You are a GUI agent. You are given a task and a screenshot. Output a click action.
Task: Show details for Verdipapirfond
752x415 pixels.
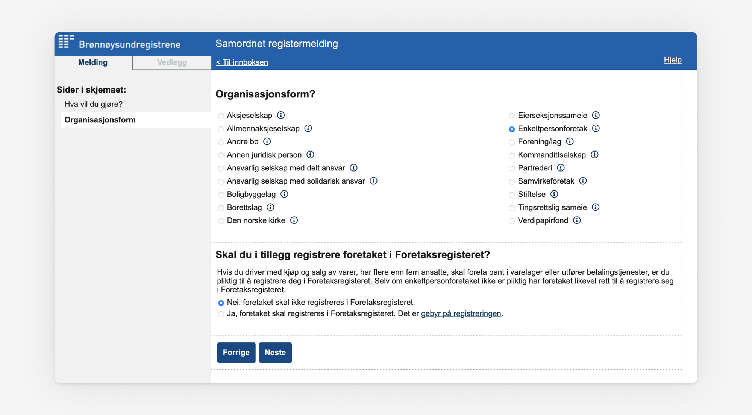tap(576, 220)
